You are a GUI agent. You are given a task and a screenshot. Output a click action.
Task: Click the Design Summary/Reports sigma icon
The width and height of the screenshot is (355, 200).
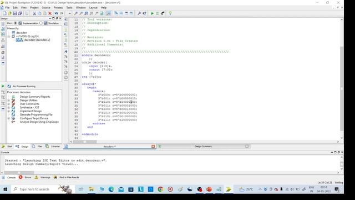tap(13, 97)
